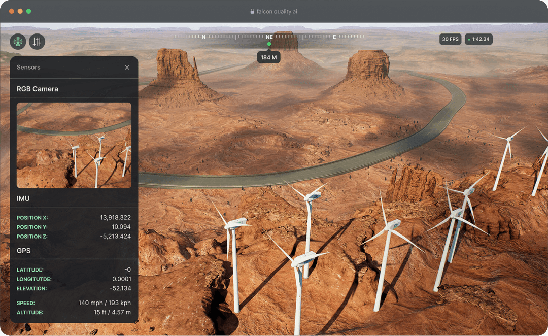Click the green recording dot in the timer
Screen dimensions: 548x336
coord(469,39)
